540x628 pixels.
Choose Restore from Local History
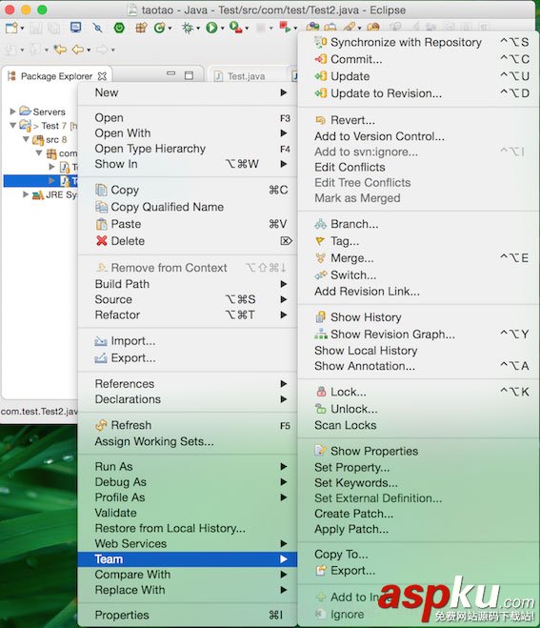click(188, 528)
